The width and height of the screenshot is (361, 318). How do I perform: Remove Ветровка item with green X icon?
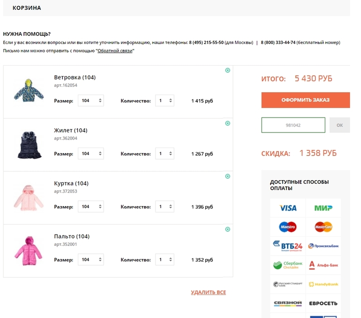(228, 70)
